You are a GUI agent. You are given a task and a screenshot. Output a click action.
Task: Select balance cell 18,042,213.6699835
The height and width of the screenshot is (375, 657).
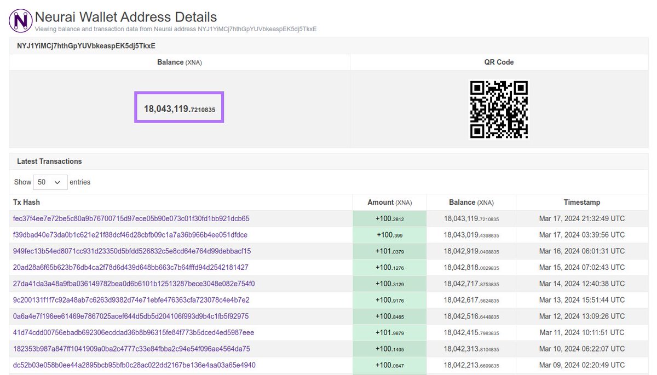click(x=471, y=365)
